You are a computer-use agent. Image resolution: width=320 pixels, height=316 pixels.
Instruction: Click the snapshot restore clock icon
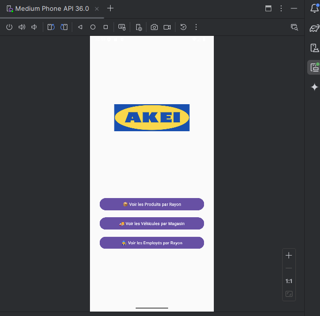click(183, 27)
